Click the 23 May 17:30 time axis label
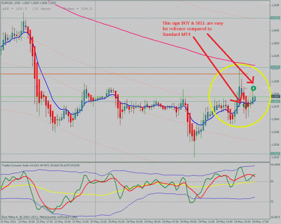 pos(45,222)
